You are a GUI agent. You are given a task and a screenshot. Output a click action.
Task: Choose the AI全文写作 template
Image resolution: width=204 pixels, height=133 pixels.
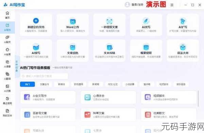point(48,97)
